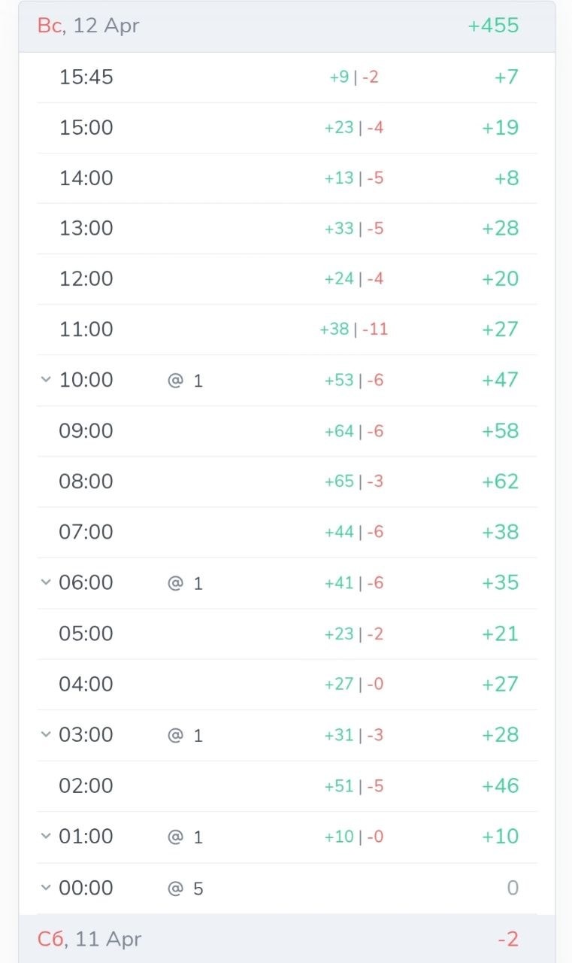Expand the 00:00 row chevron
Viewport: 572px width, 963px height.
tap(46, 888)
